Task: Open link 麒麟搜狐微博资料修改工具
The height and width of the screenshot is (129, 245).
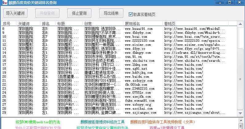Action: click(102, 122)
